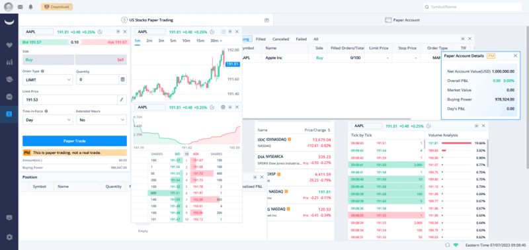Open the notifications bell
This screenshot has width=529, height=250.
30,7
